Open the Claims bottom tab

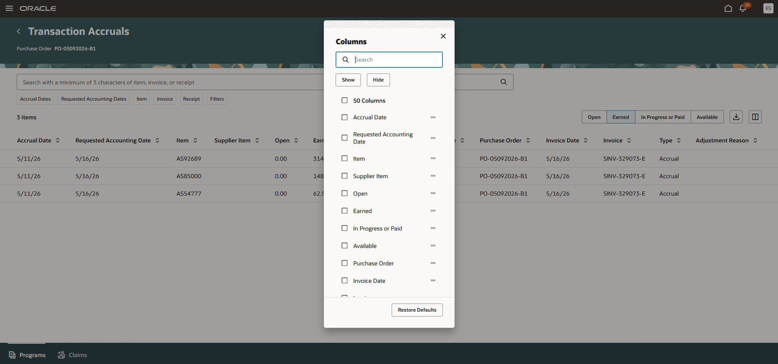click(x=72, y=355)
